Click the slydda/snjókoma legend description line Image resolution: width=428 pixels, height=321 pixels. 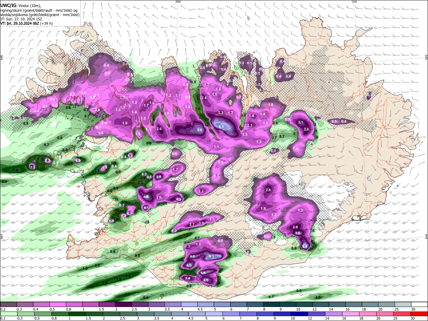coord(40,15)
